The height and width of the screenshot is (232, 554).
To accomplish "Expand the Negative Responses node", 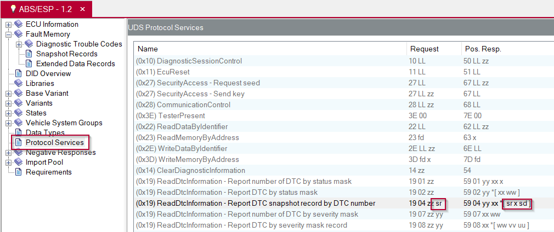I will [8, 153].
